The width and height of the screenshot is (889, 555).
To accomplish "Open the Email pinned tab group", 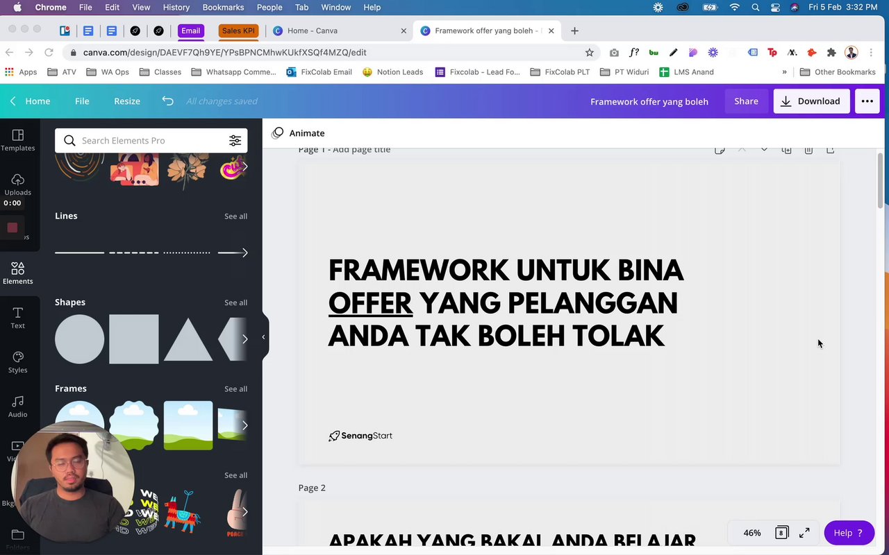I will tap(190, 31).
